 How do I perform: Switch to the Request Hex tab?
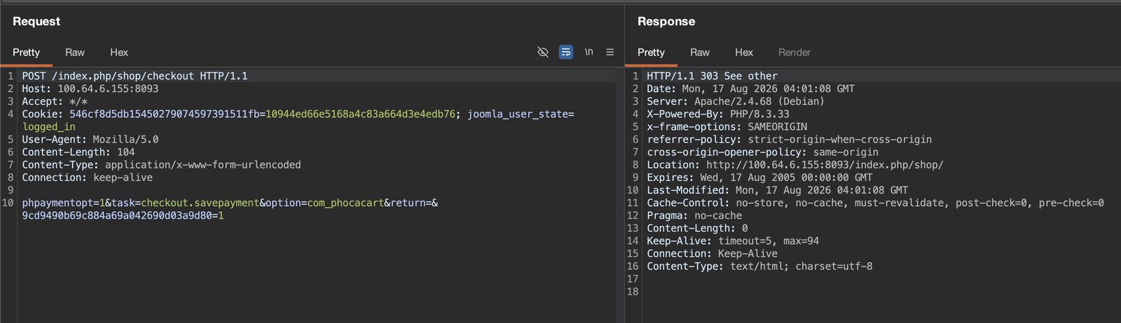119,52
